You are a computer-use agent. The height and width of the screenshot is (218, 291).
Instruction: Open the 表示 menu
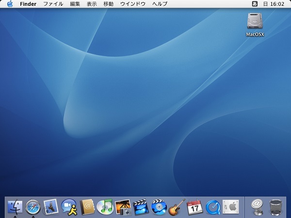(x=92, y=4)
